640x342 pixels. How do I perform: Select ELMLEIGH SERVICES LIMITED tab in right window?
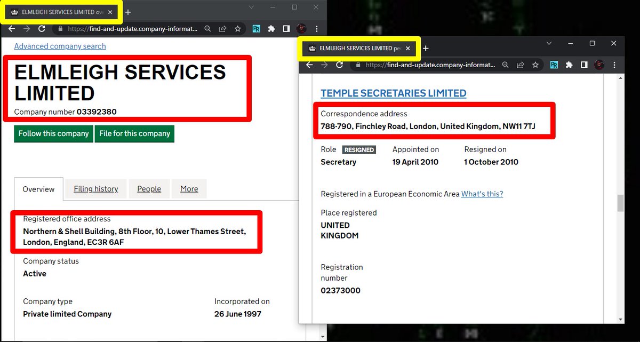click(360, 48)
